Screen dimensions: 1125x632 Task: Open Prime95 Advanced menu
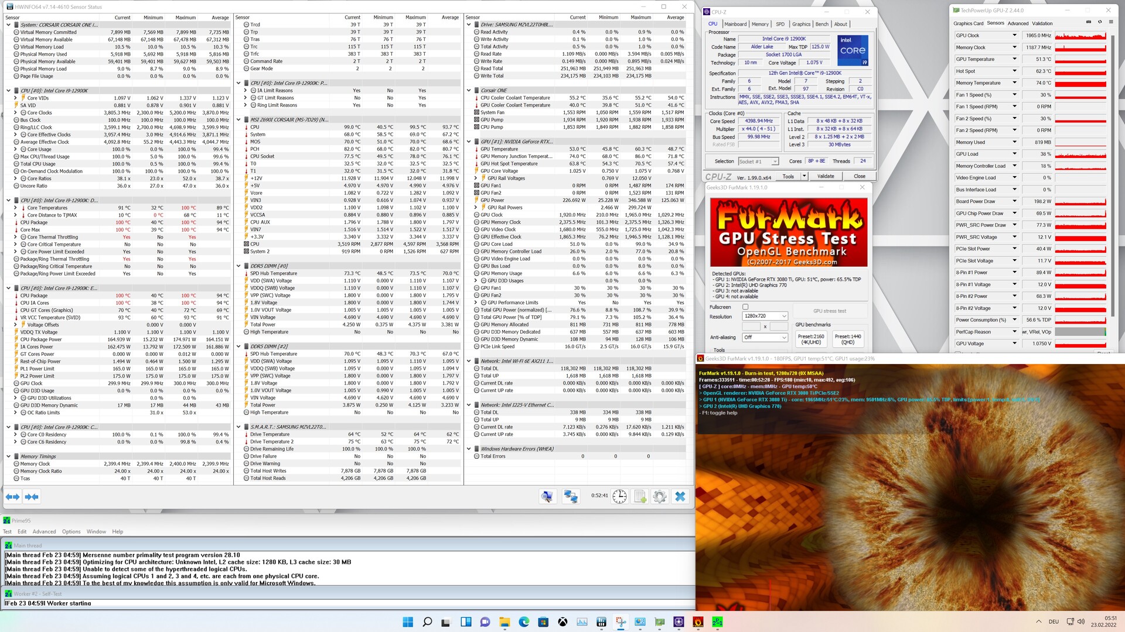(x=44, y=531)
